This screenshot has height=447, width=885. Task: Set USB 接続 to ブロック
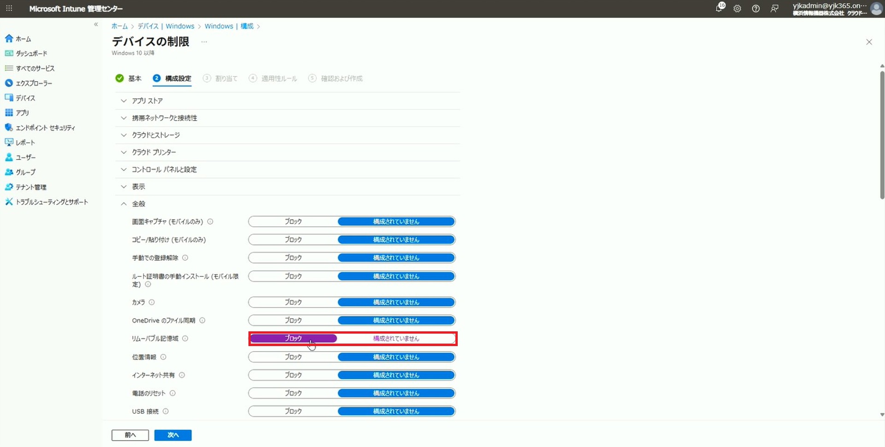click(293, 412)
